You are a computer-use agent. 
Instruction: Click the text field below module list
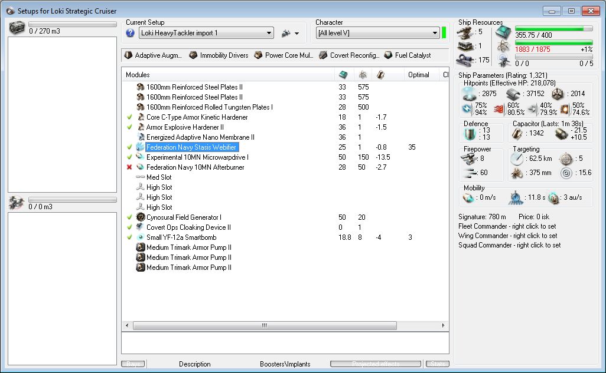(x=285, y=342)
